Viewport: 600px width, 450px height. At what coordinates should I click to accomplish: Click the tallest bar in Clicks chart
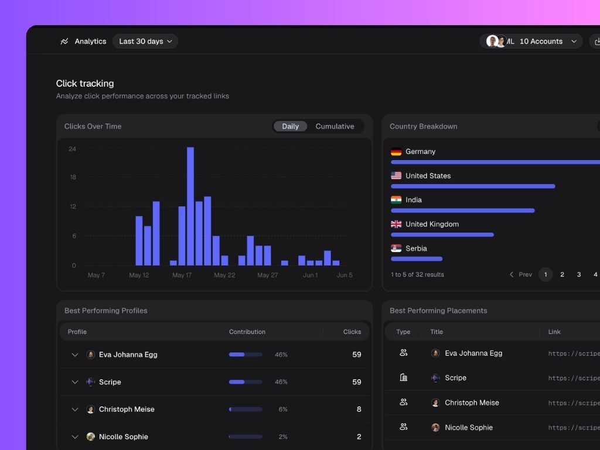tap(190, 206)
